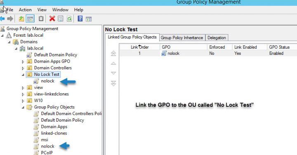Expand the Domain Apps GPO node
This screenshot has height=155, width=297.
tap(23, 62)
